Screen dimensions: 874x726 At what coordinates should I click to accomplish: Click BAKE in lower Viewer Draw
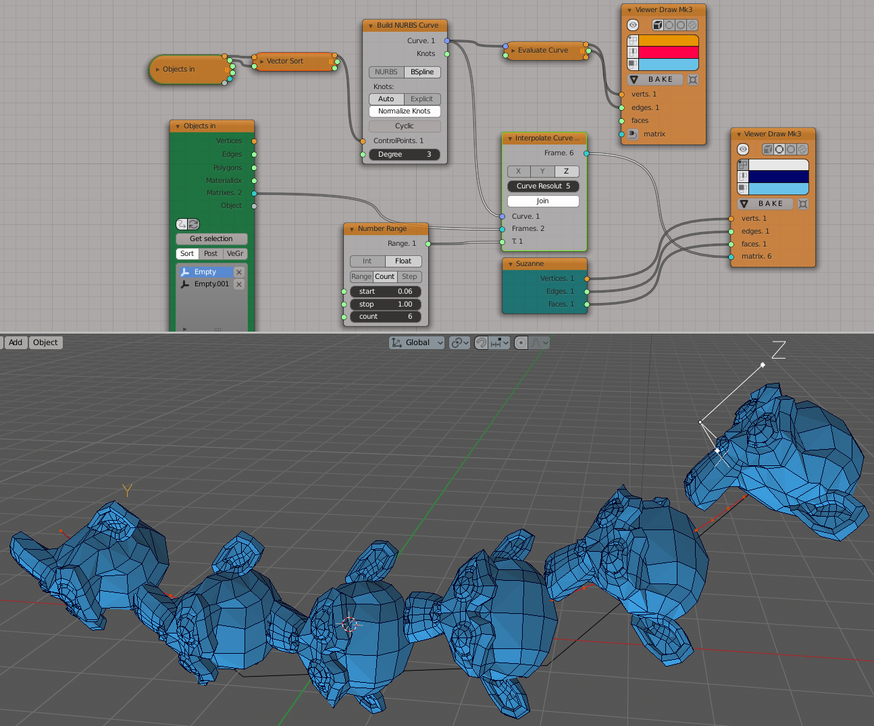point(765,204)
